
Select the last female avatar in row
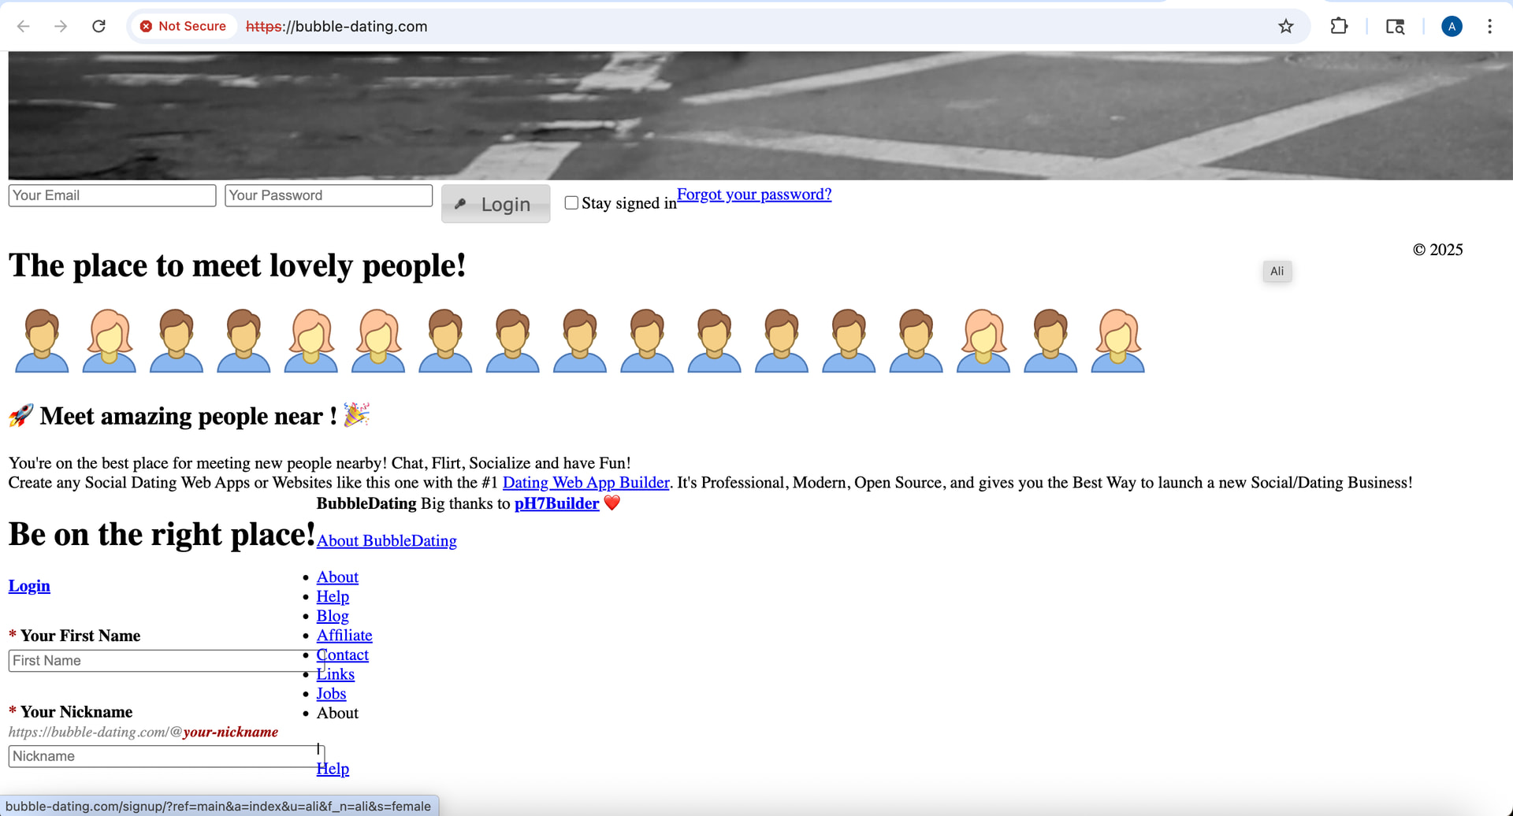pyautogui.click(x=1117, y=340)
